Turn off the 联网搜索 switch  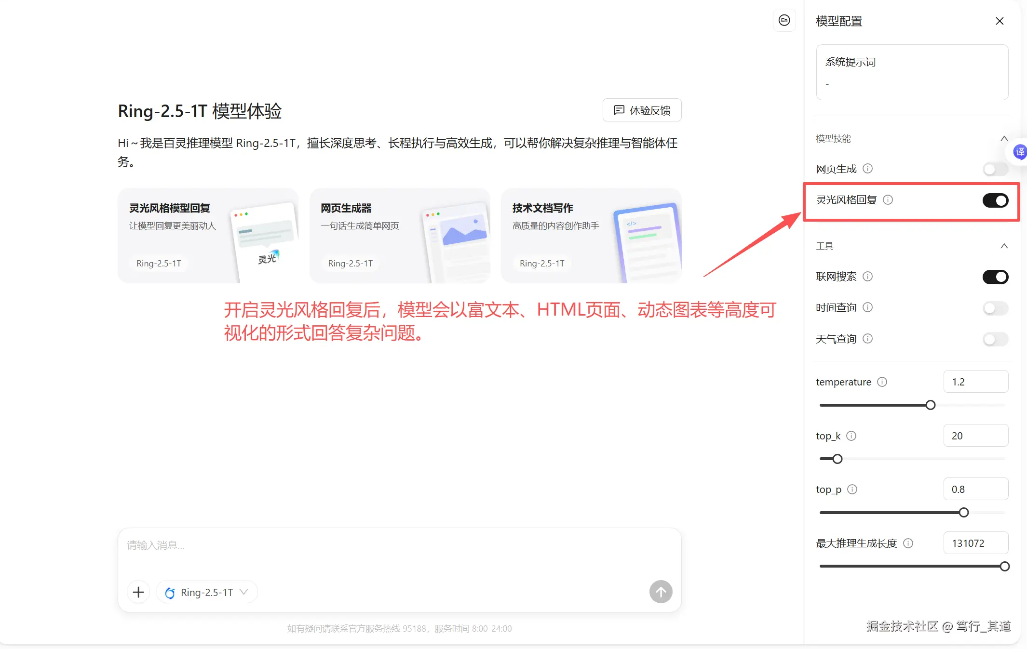pos(995,277)
